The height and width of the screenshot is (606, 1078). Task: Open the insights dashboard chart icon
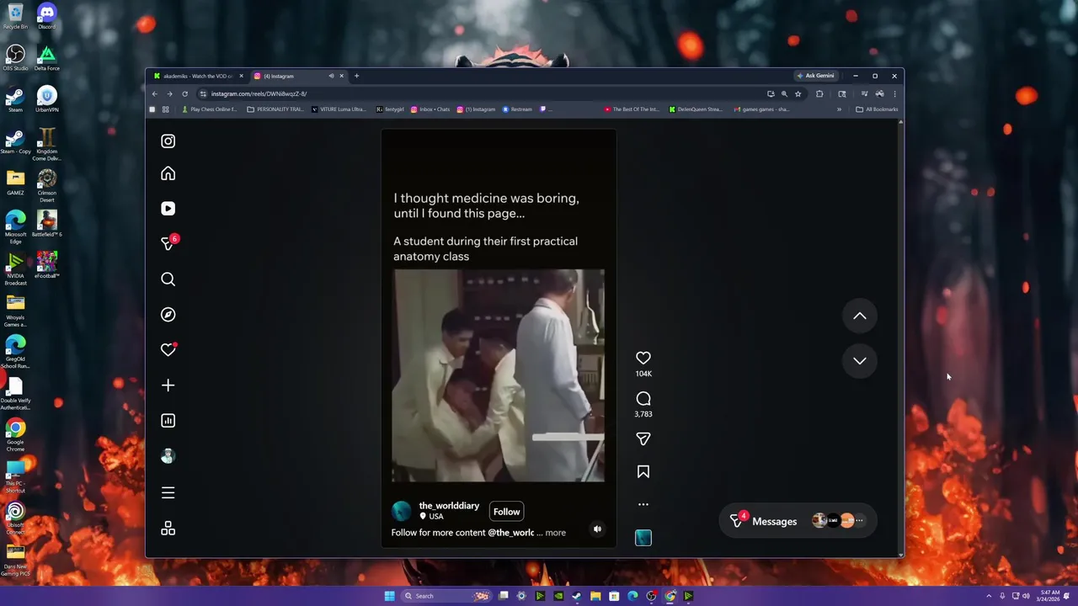point(168,421)
